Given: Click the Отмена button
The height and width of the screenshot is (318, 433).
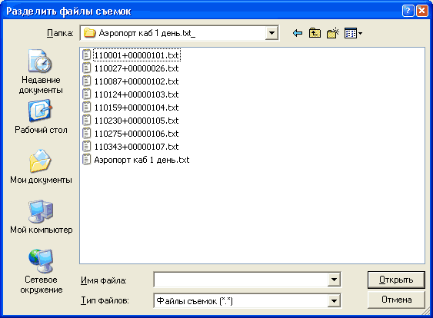Looking at the screenshot, I should click(x=396, y=300).
